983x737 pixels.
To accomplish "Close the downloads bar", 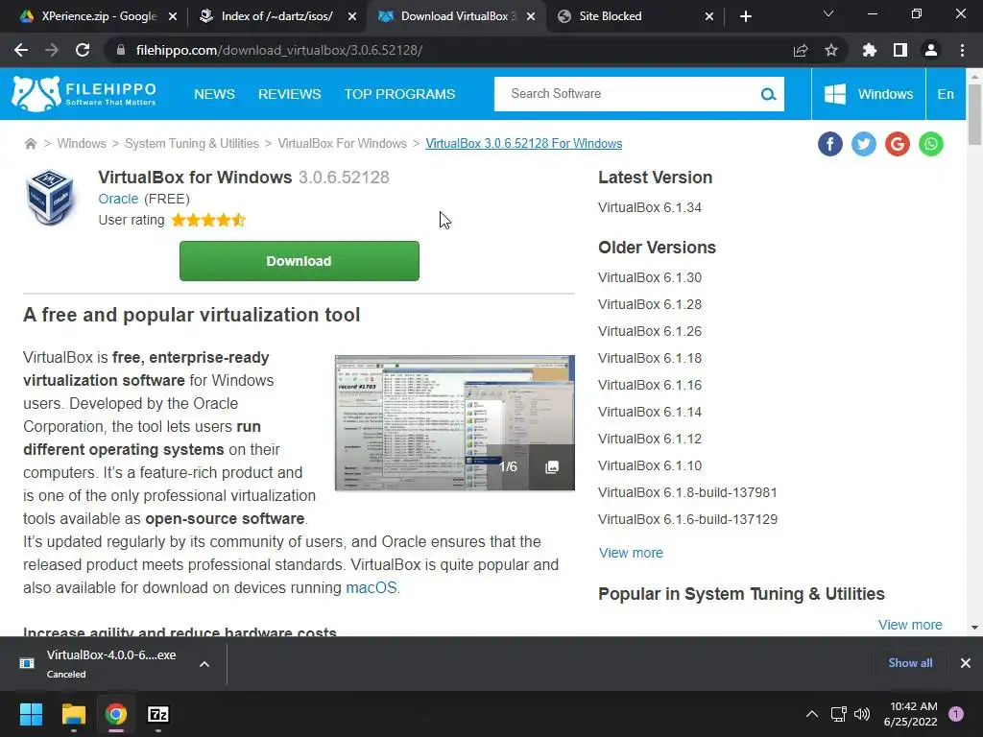I will pos(966,663).
